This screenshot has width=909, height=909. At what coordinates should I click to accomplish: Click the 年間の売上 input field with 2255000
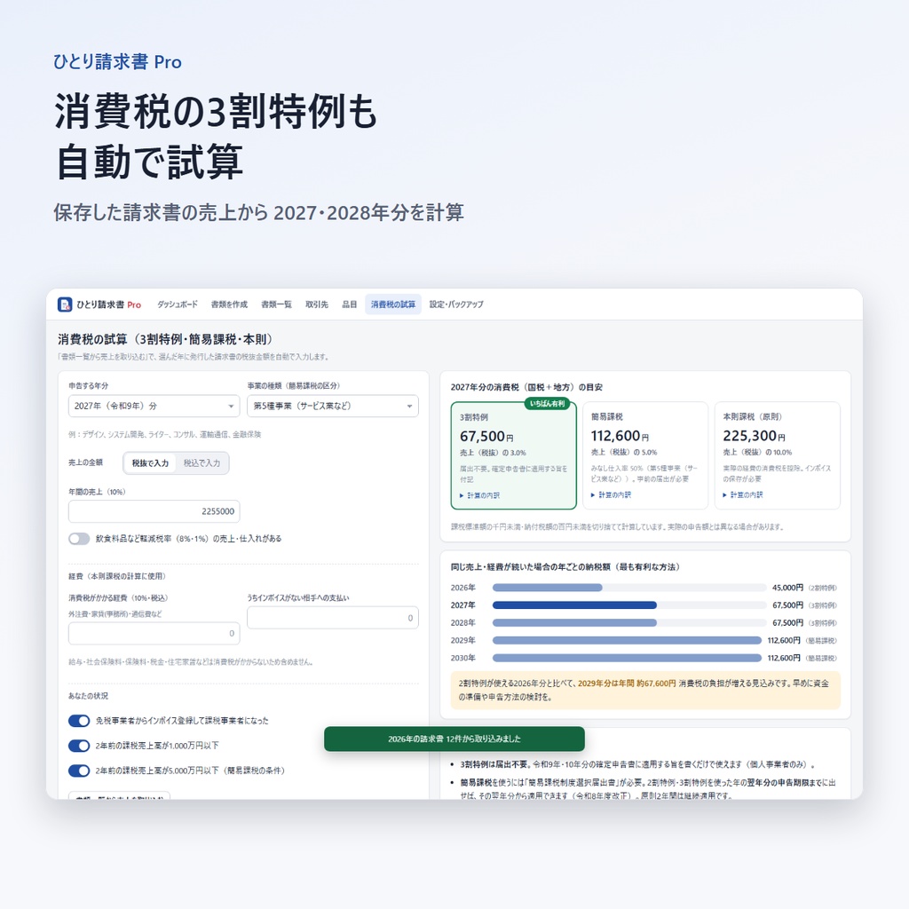coord(154,511)
